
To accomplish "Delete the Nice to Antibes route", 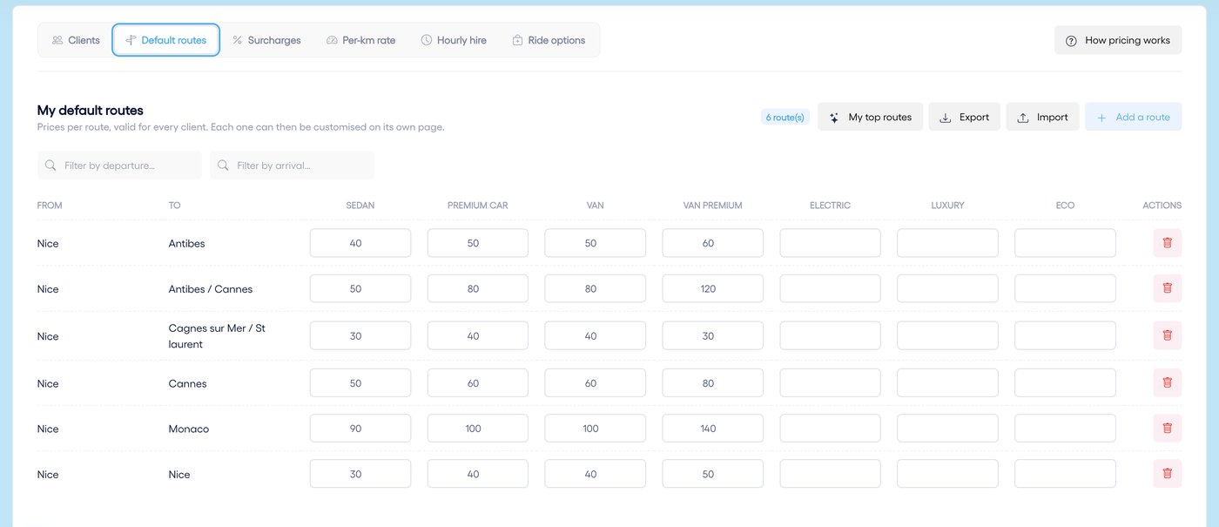I will tap(1167, 243).
